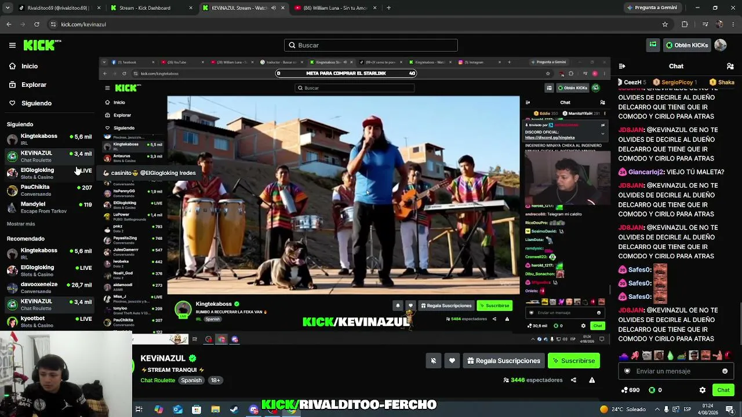The image size is (742, 417).
Task: Click the green icon left of Obtén KICKs
Action: pyautogui.click(x=653, y=45)
